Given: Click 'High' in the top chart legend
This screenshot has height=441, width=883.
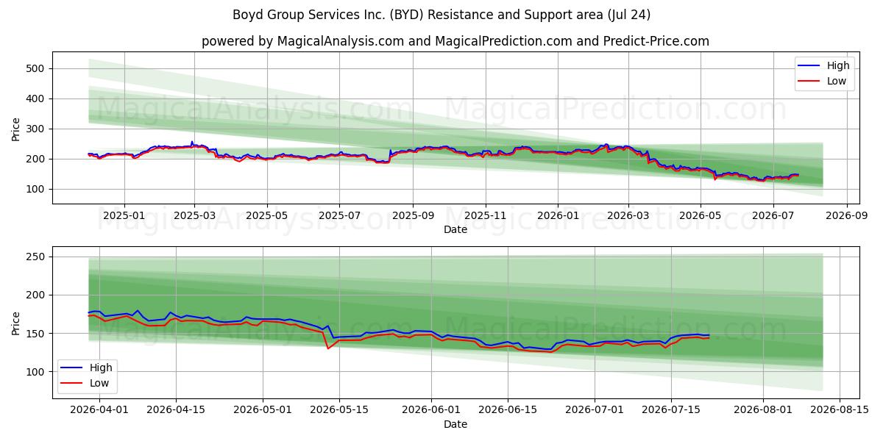Looking at the screenshot, I should (x=837, y=66).
